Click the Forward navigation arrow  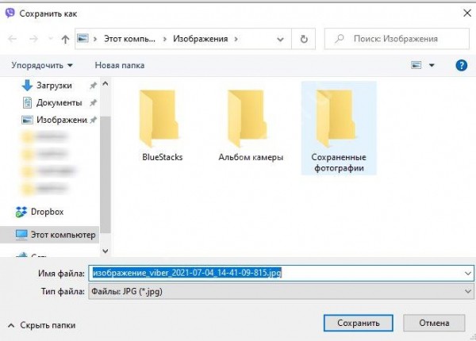pyautogui.click(x=33, y=39)
